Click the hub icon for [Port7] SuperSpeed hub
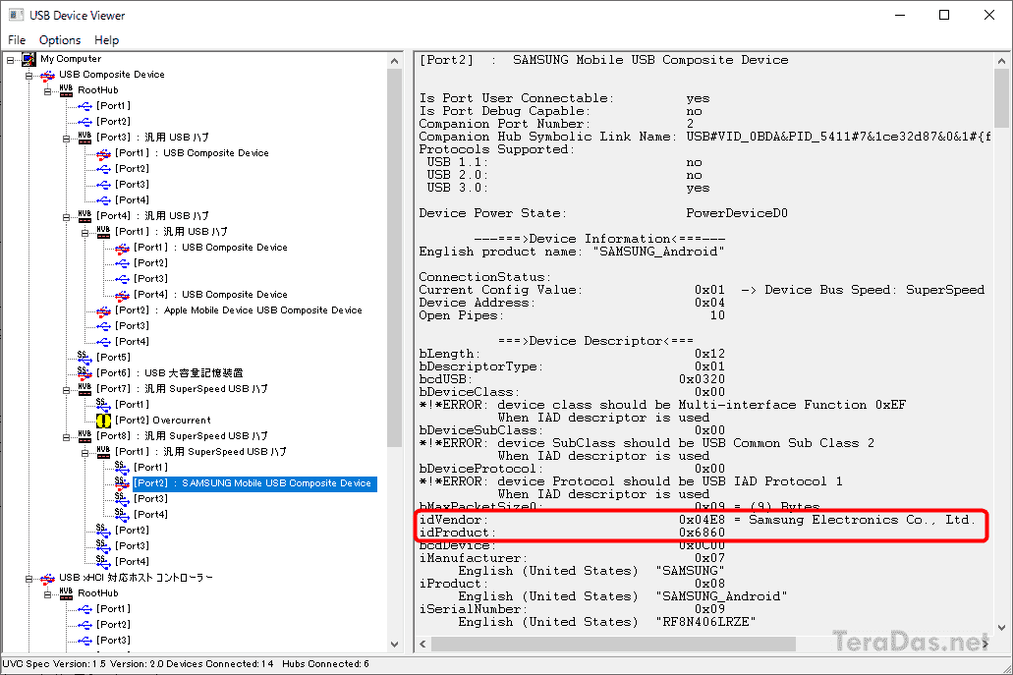1013x675 pixels. tap(84, 389)
